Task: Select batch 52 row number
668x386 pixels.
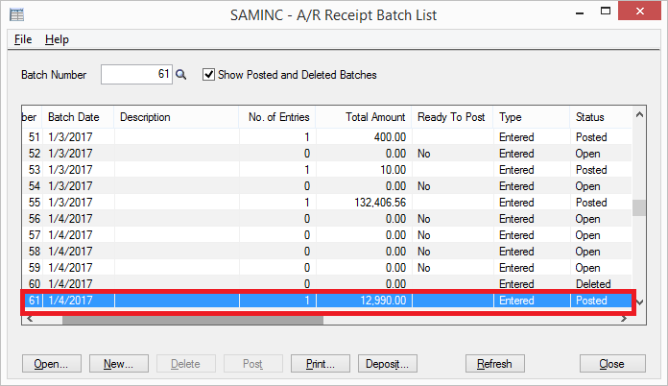Action: [x=35, y=154]
